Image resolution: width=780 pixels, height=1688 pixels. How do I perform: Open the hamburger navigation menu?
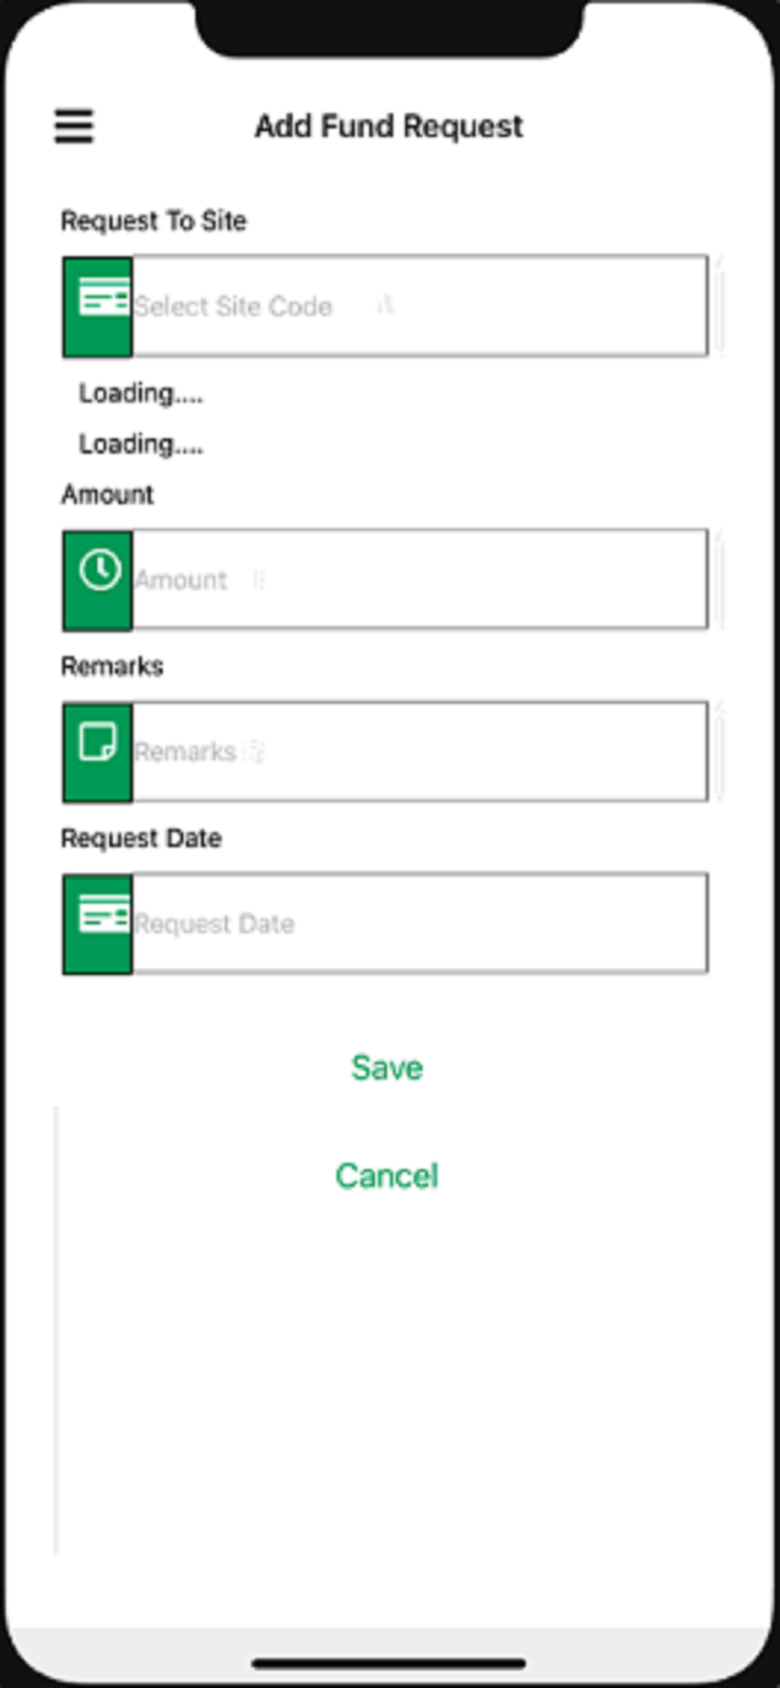pyautogui.click(x=74, y=127)
